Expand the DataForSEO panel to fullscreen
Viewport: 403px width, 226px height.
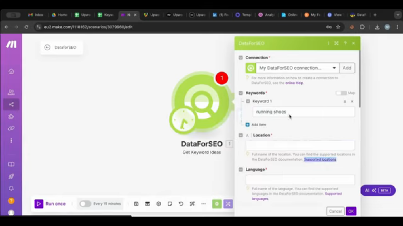pos(336,43)
